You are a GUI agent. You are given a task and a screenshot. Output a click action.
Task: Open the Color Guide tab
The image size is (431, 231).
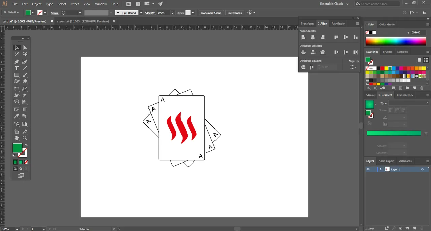point(387,24)
